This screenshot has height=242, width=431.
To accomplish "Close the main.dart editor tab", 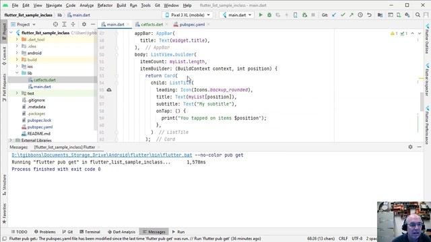I will [128, 24].
